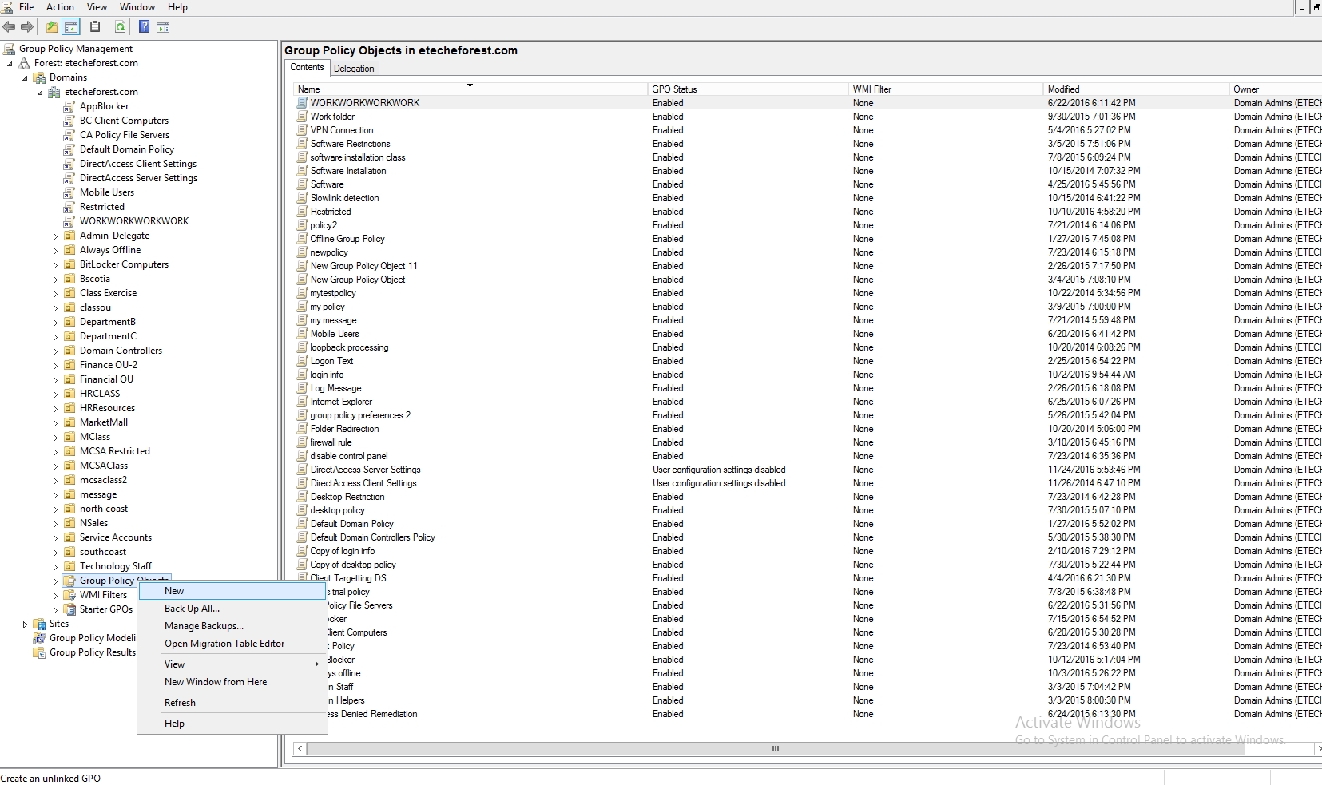
Task: Click the Up one level folder icon
Action: click(x=52, y=27)
